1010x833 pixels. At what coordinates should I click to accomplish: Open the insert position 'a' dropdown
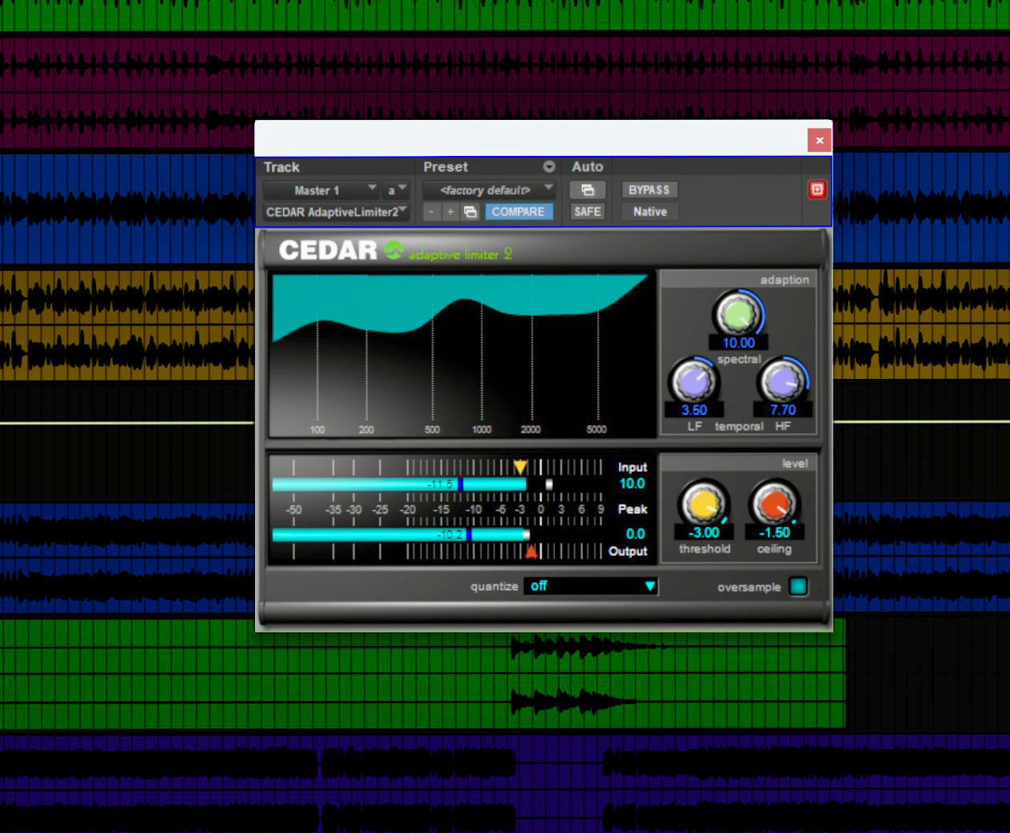coord(396,190)
